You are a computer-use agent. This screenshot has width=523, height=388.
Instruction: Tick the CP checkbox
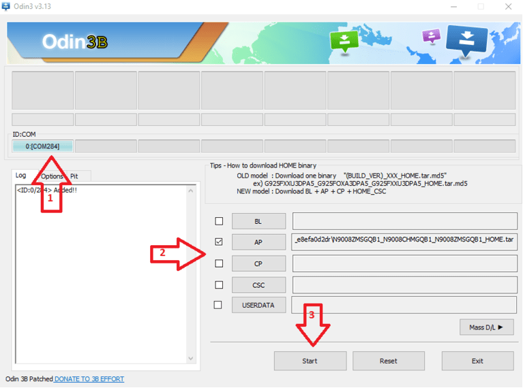pyautogui.click(x=219, y=263)
